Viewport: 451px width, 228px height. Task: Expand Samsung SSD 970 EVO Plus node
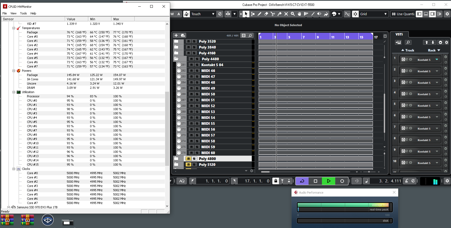[9, 207]
